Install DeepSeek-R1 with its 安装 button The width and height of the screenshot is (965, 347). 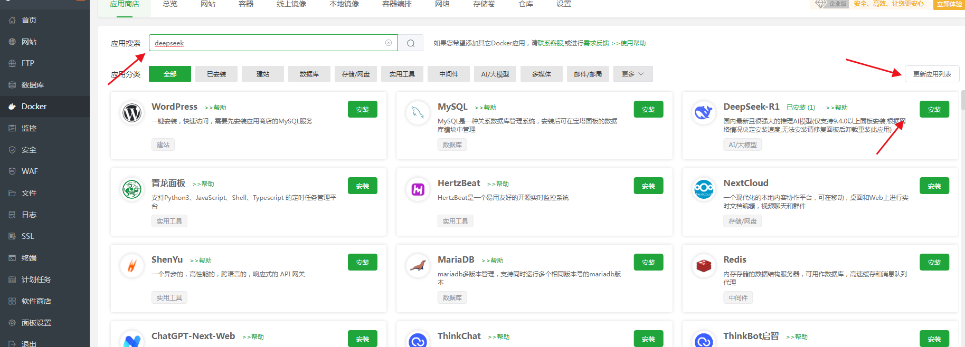click(934, 110)
